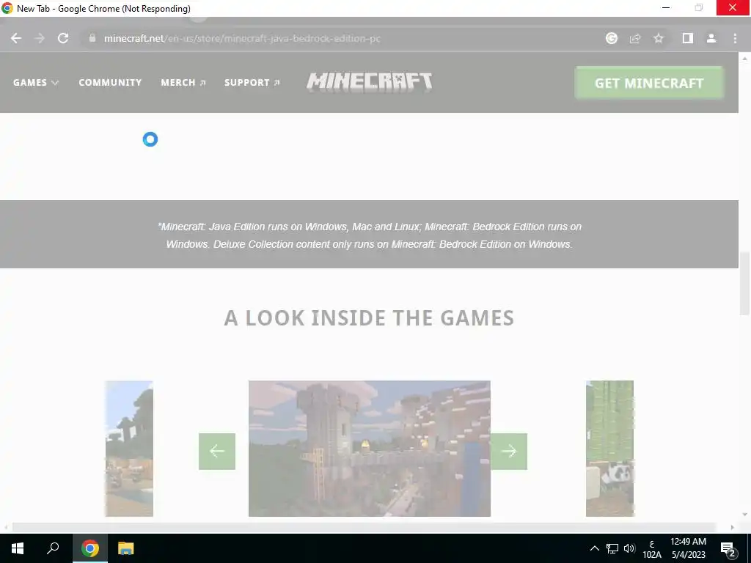Reload the page with refresh icon
This screenshot has height=563, width=751.
pyautogui.click(x=63, y=38)
